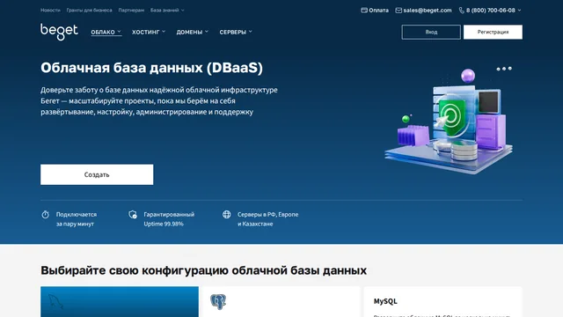563x317 pixels.
Task: Click the Вход button
Action: [431, 32]
